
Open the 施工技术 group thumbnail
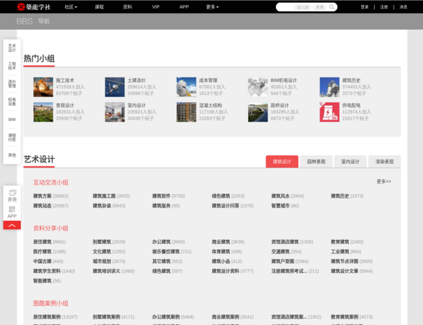(43, 87)
